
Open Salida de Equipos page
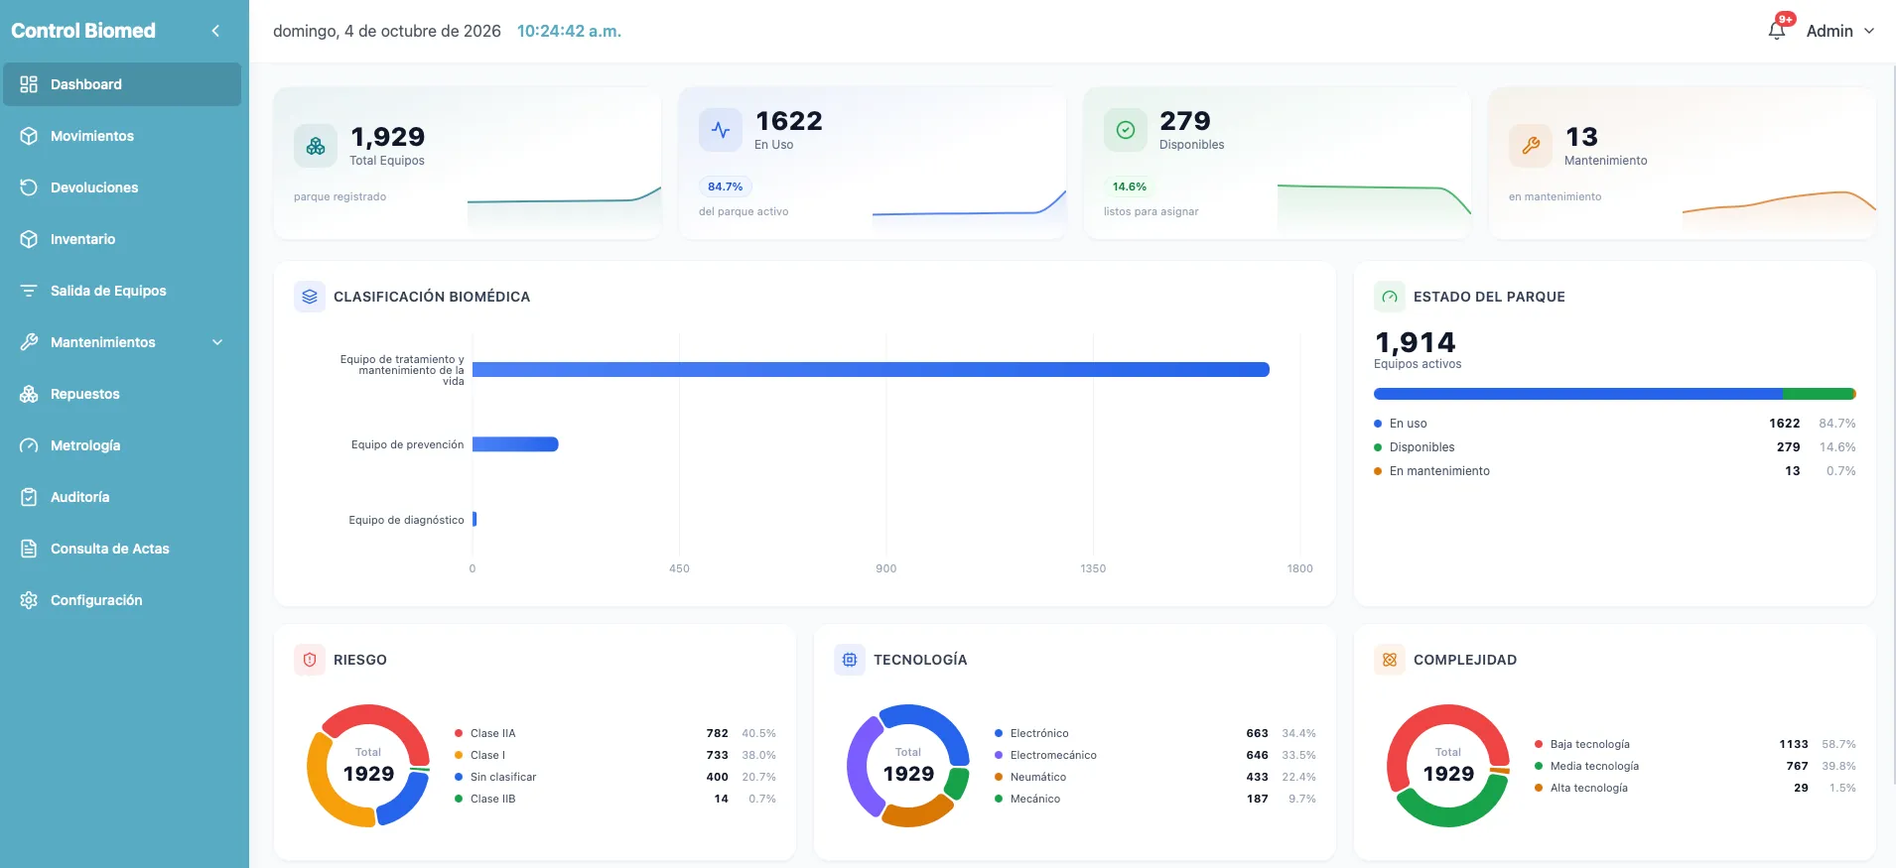click(x=121, y=291)
